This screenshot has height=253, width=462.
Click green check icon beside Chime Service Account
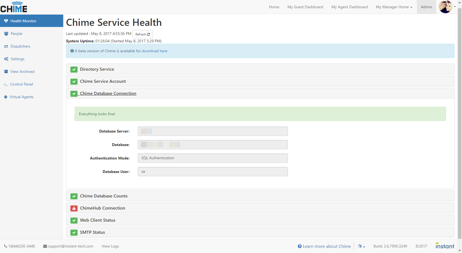[x=74, y=81]
